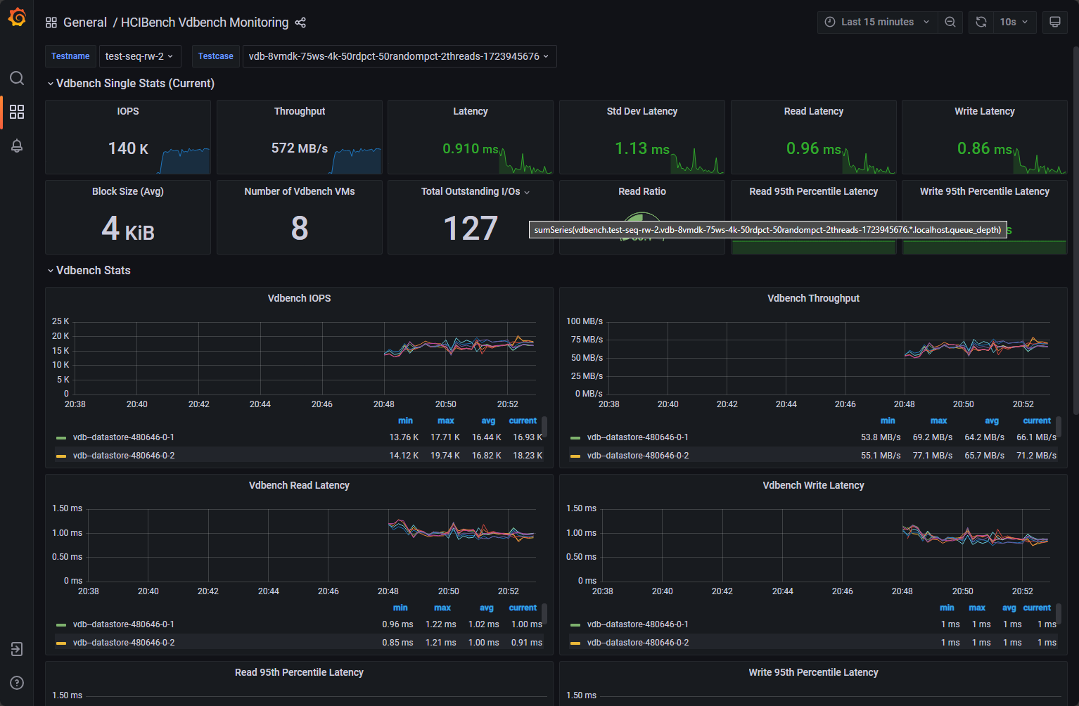
Task: Click the sign-in icon in the sidebar
Action: tap(17, 649)
